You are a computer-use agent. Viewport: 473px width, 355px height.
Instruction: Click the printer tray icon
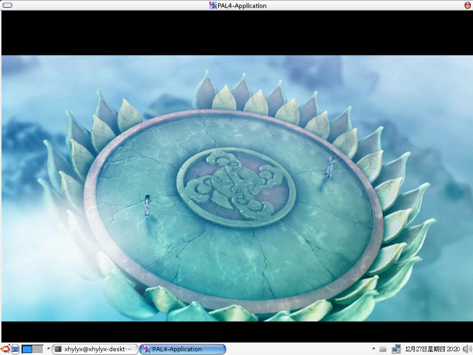[383, 349]
